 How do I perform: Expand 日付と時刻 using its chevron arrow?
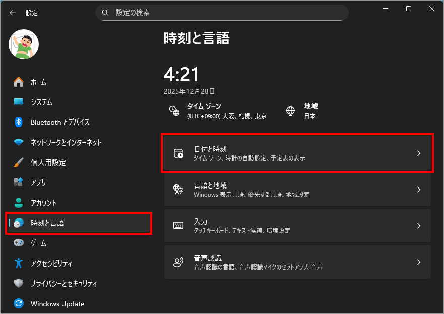(419, 153)
